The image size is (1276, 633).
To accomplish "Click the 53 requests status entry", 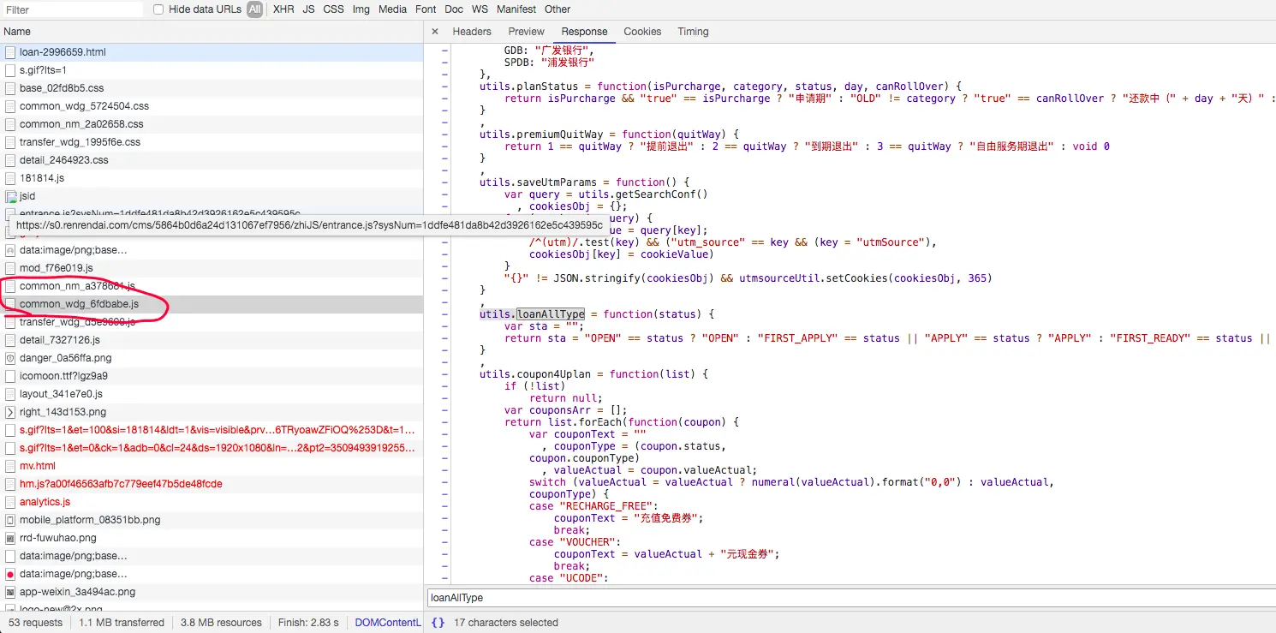I will point(35,623).
